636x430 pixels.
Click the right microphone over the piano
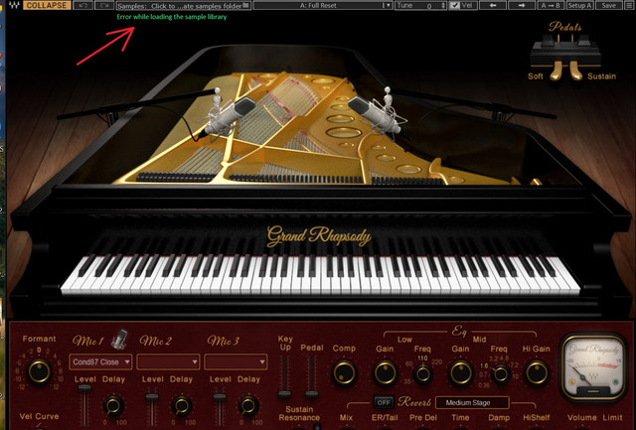[x=376, y=113]
